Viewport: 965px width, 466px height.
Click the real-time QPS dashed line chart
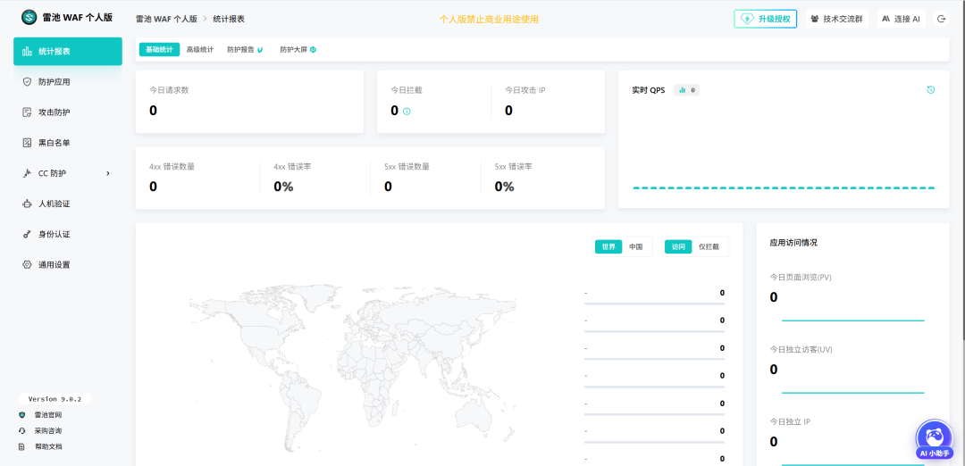pyautogui.click(x=784, y=187)
